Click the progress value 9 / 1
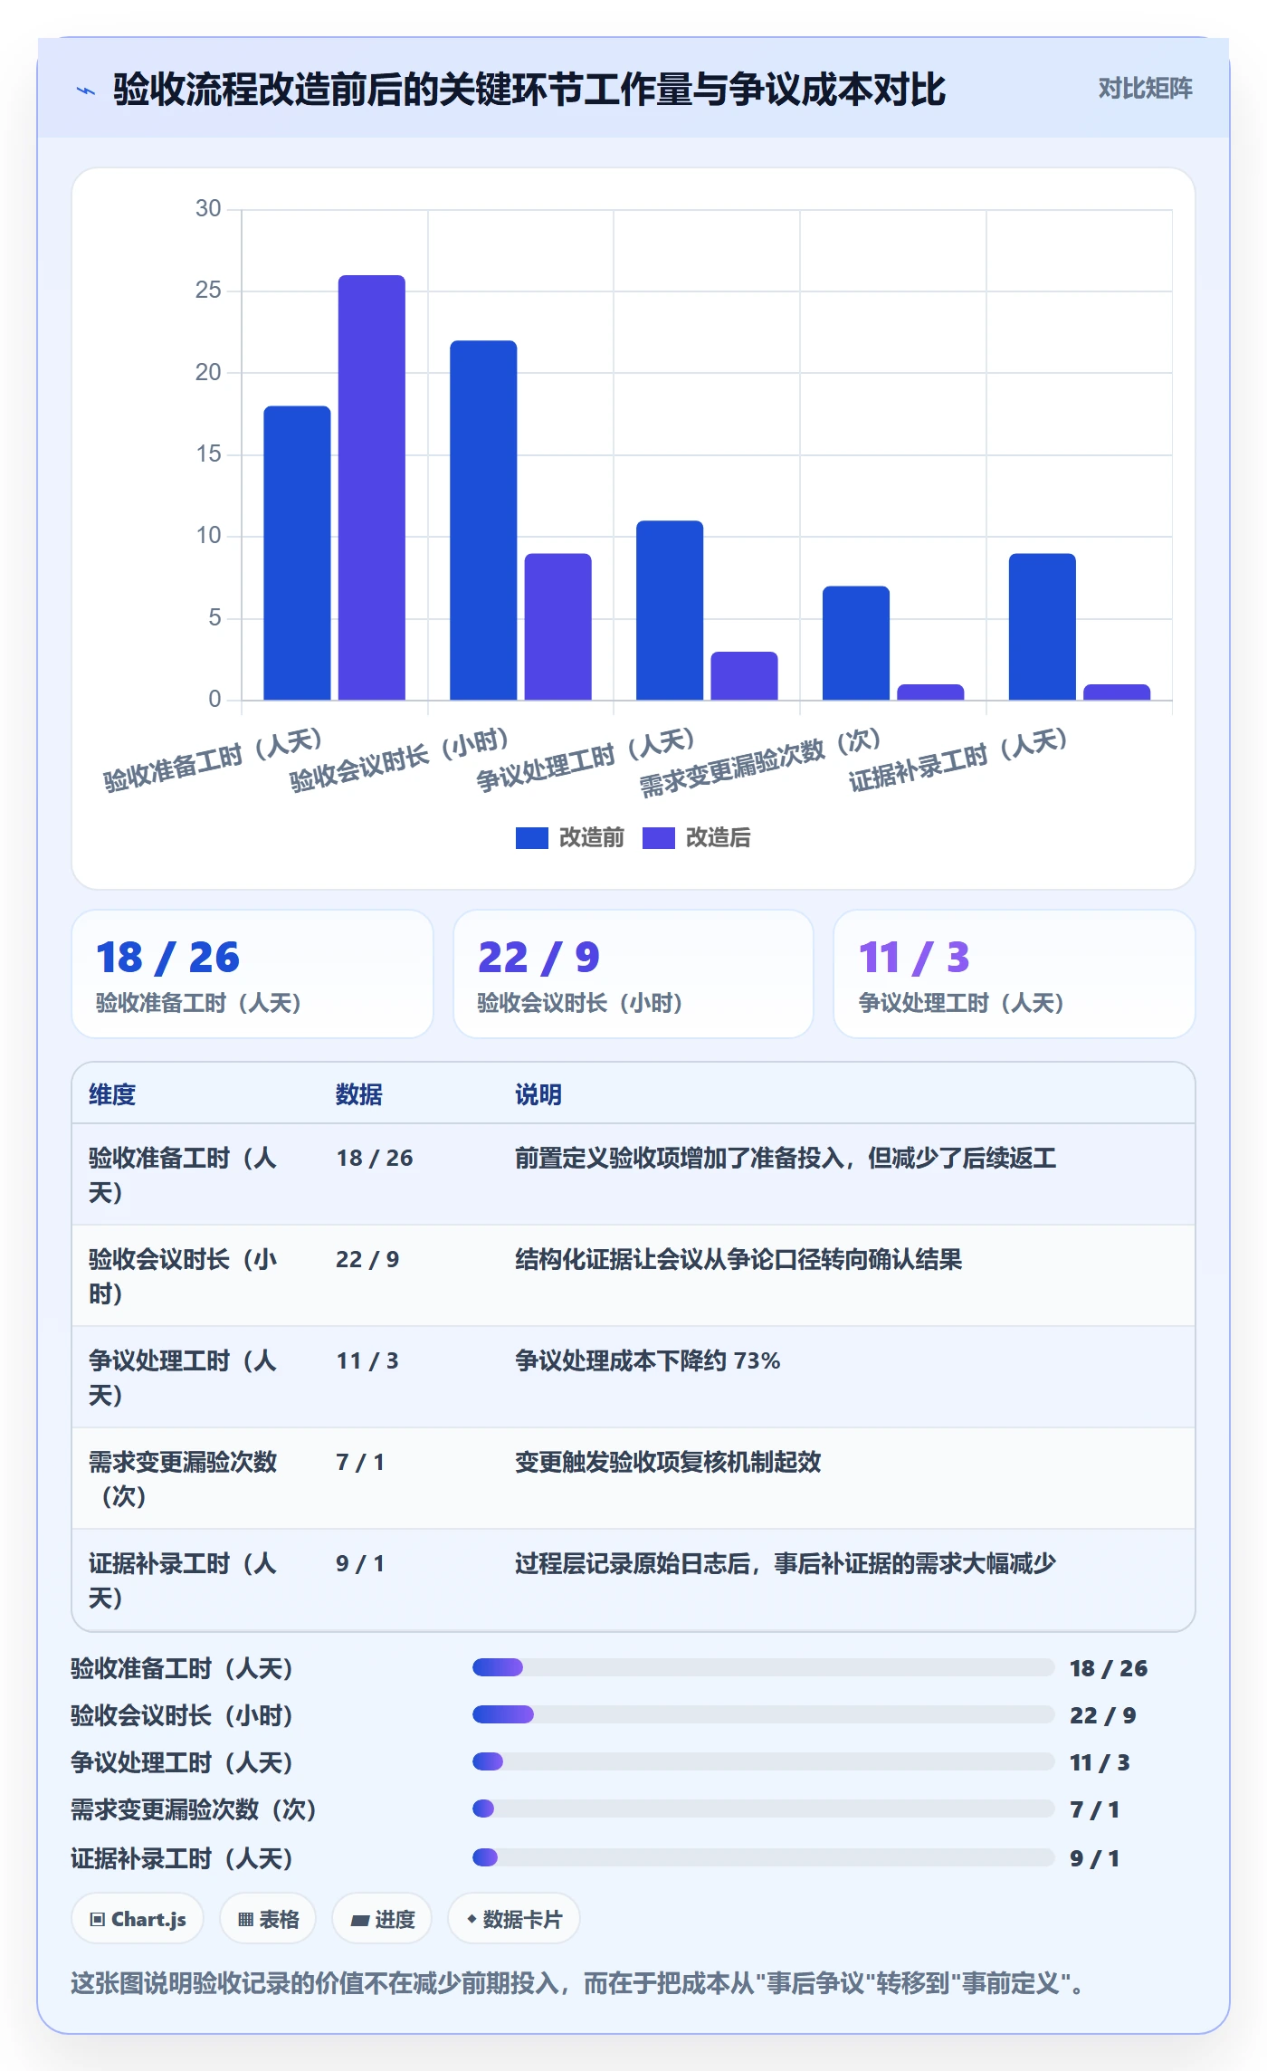 tap(1095, 1858)
